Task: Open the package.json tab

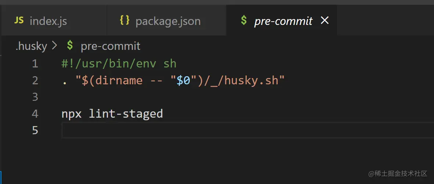Action: tap(168, 21)
